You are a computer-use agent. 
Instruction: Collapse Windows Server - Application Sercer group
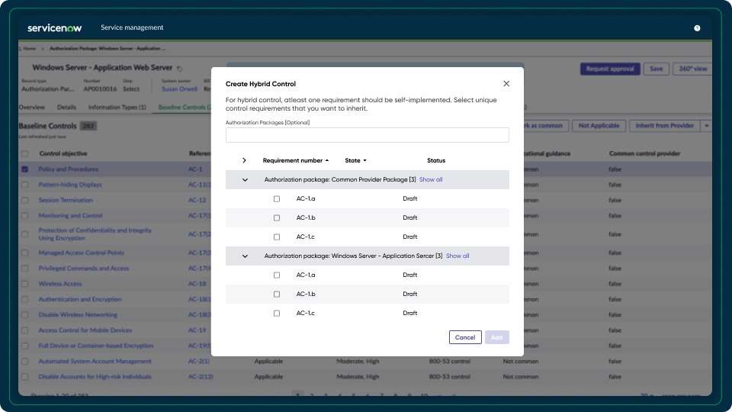tap(245, 256)
